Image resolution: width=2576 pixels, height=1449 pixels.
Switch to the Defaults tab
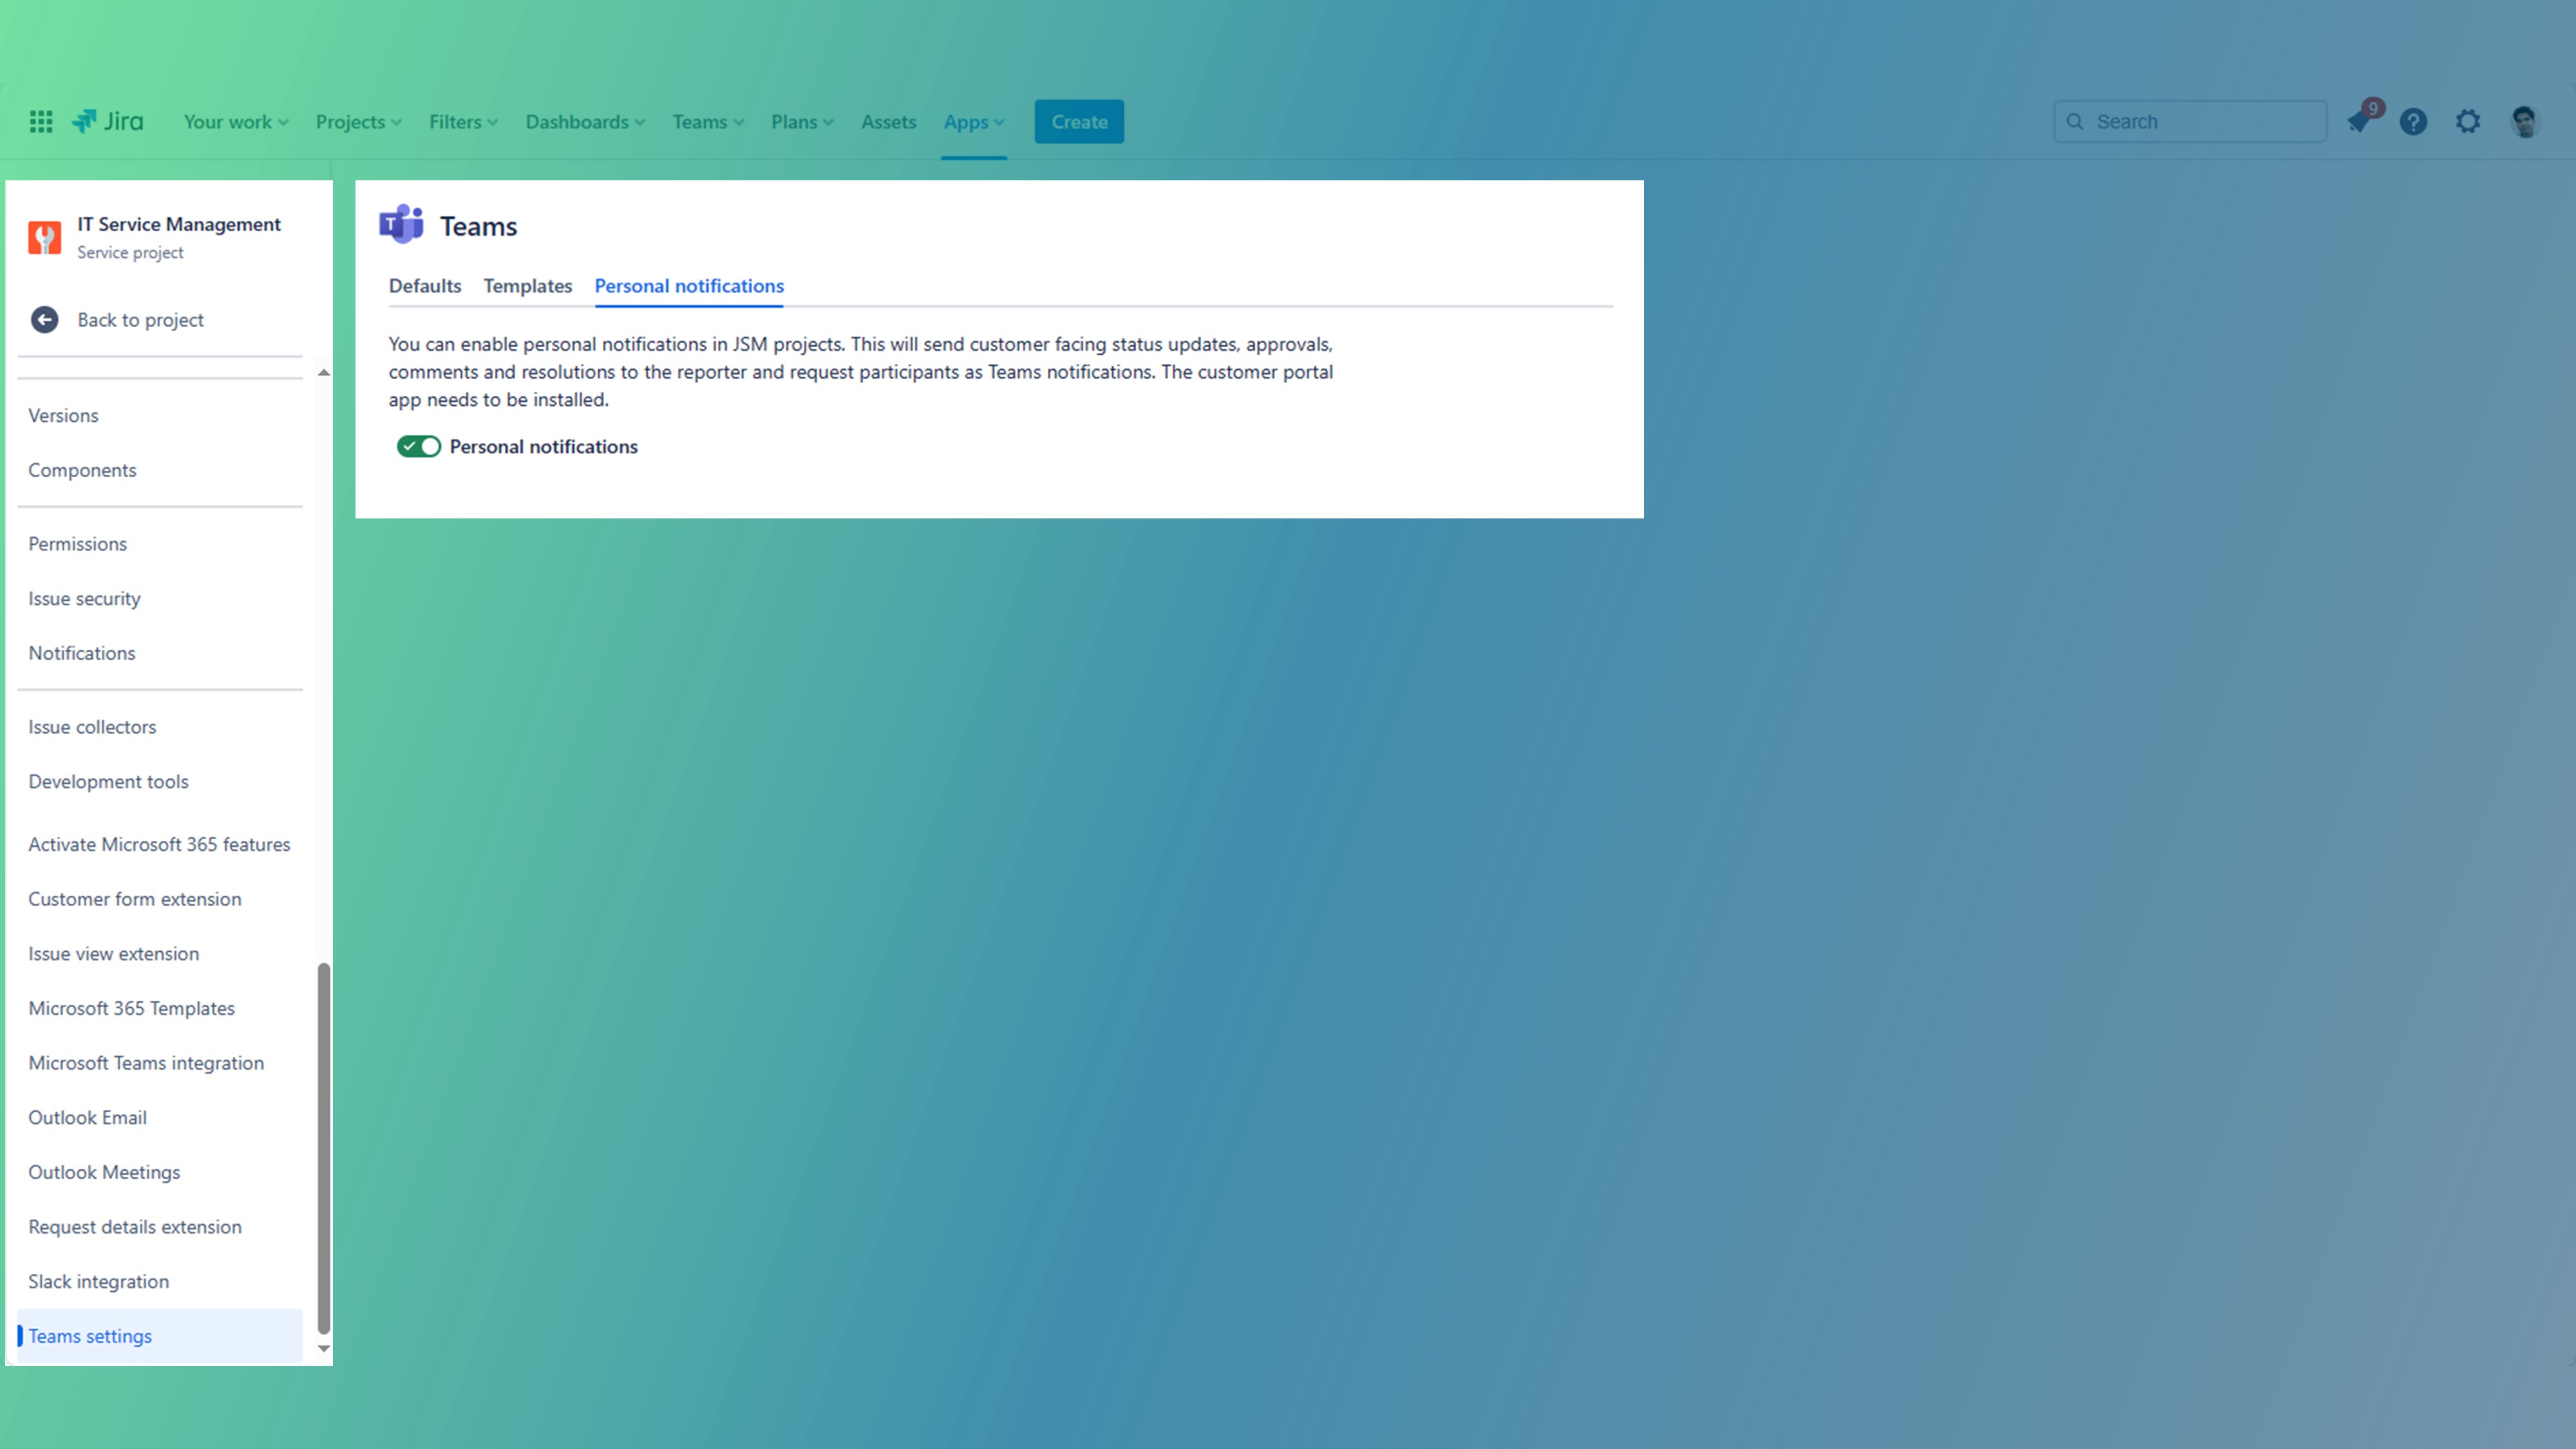point(423,285)
